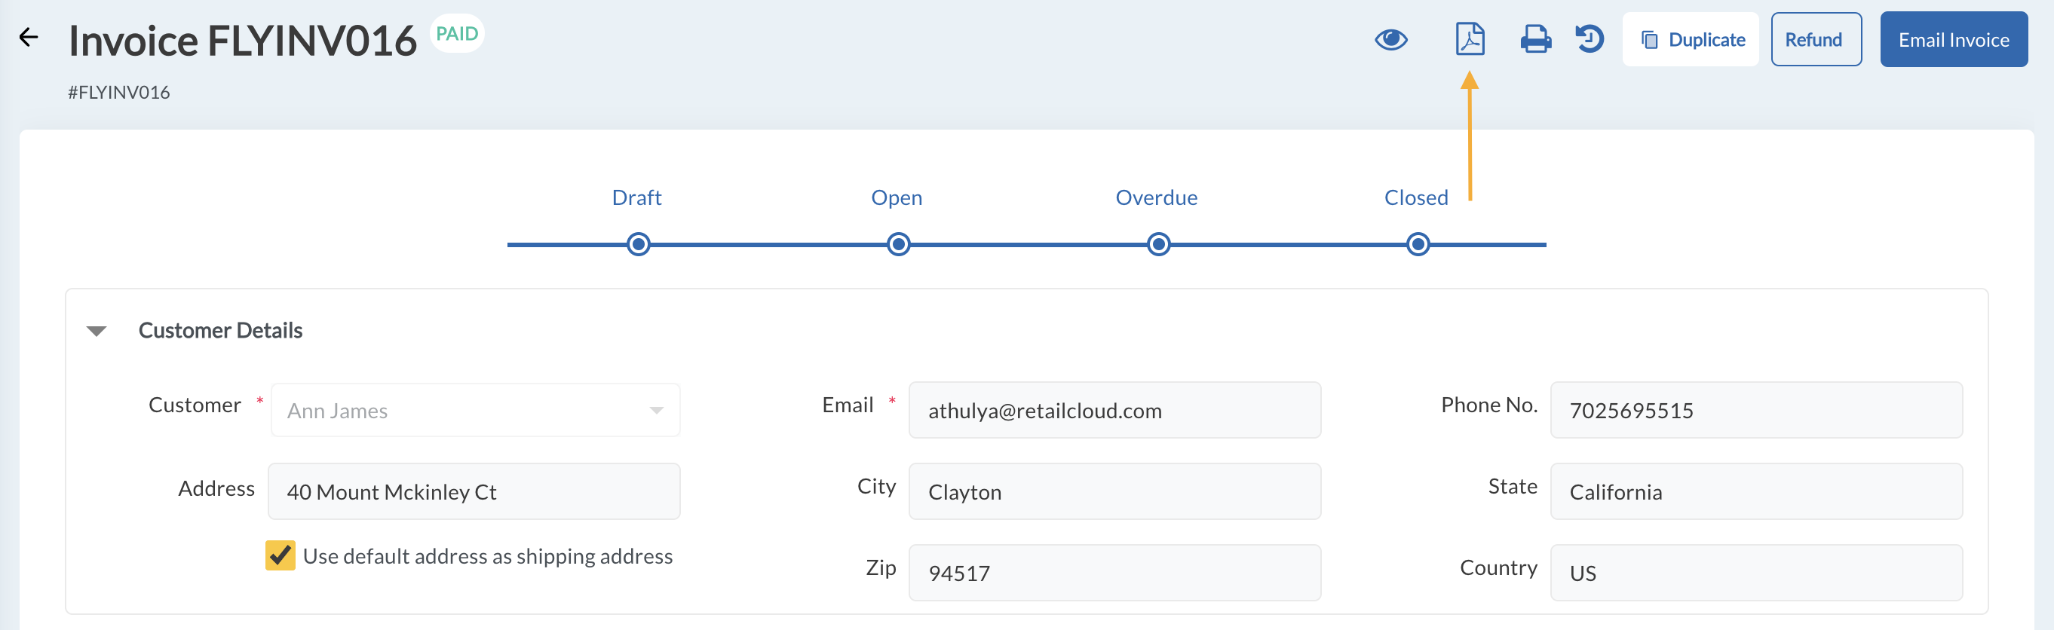Click the Draft stage label
Screen dimensions: 2054x630
click(x=636, y=197)
